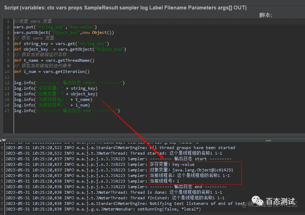Click the log output '当前线程号: 1'
305x215 pixels.
[164, 181]
